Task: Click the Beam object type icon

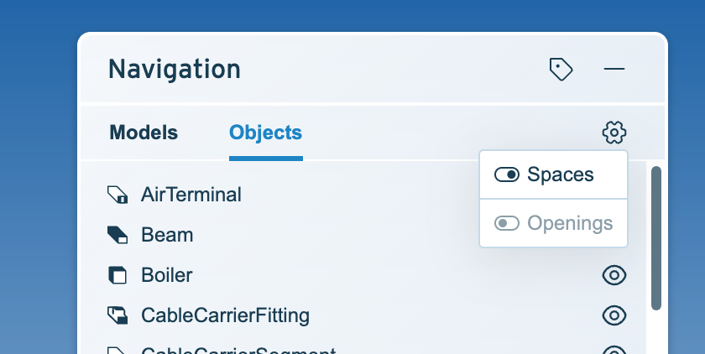Action: click(x=117, y=235)
